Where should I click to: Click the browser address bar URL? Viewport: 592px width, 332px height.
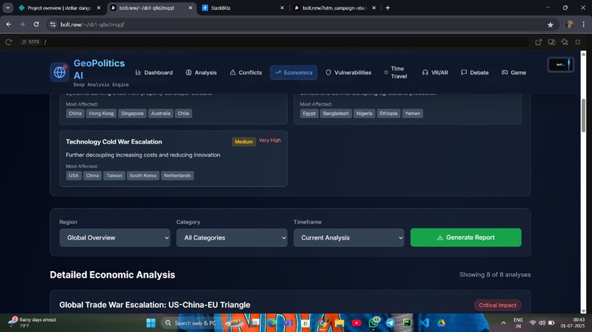(92, 24)
